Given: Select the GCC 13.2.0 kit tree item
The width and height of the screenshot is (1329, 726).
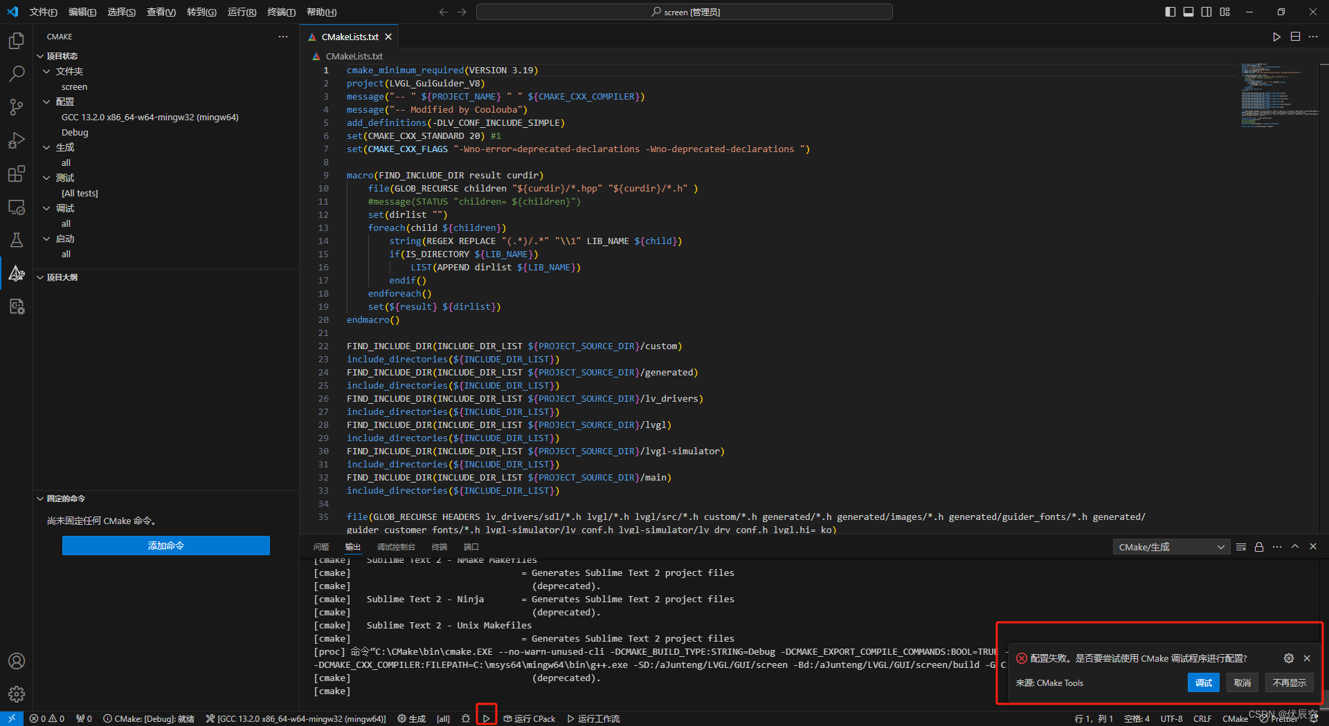Looking at the screenshot, I should pos(150,117).
